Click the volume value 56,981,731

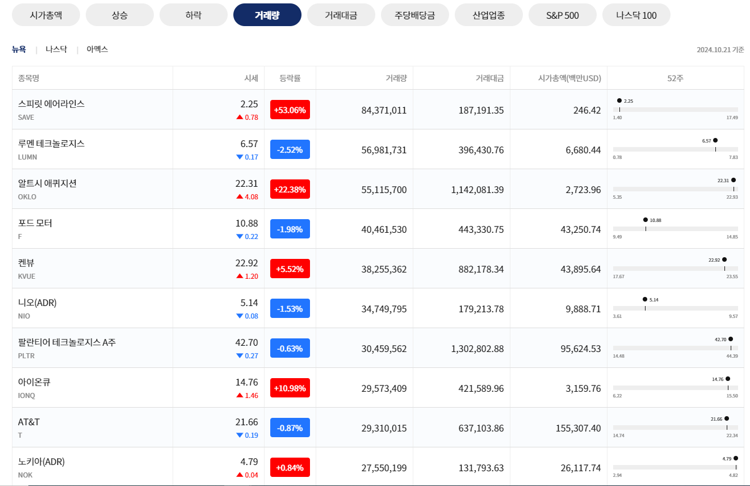[384, 150]
